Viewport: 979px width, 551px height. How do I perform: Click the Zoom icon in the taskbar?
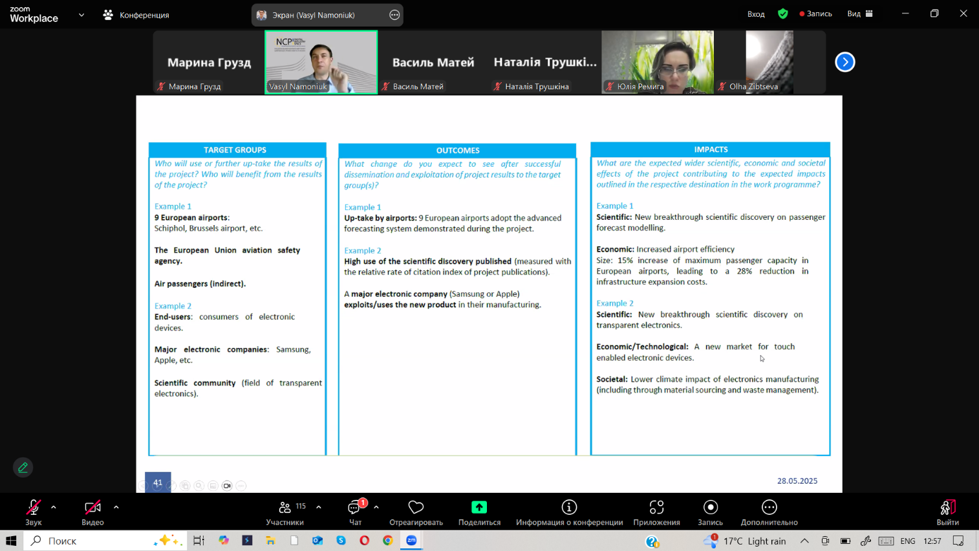pos(411,541)
